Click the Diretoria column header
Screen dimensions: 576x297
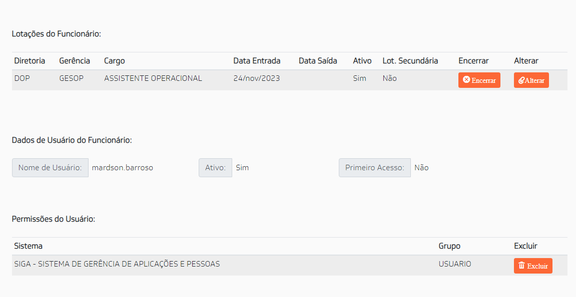(x=30, y=61)
